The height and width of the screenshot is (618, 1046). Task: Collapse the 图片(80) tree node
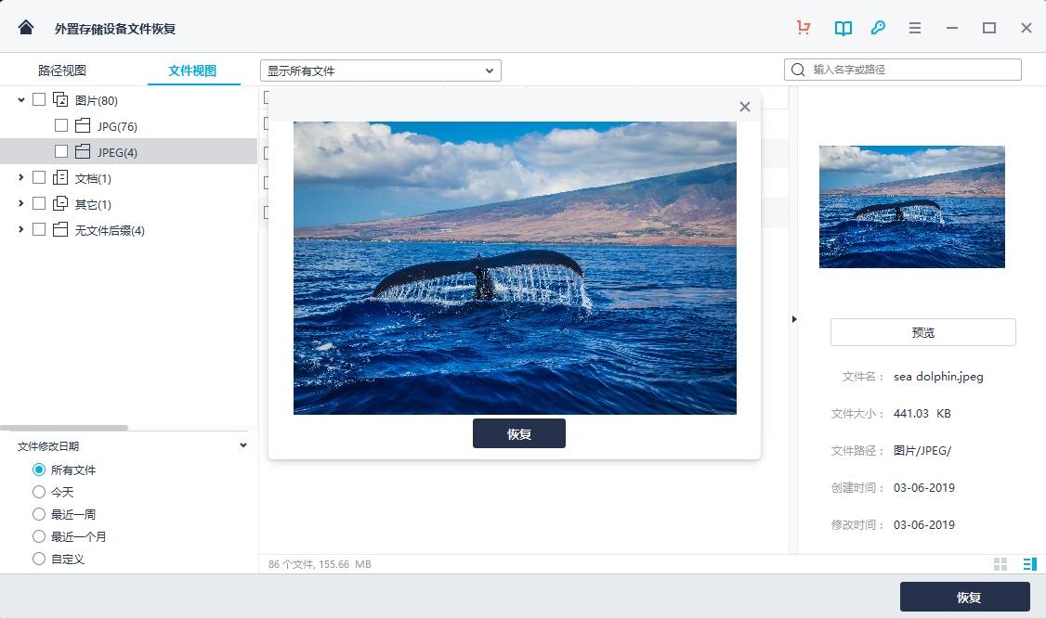[20, 100]
